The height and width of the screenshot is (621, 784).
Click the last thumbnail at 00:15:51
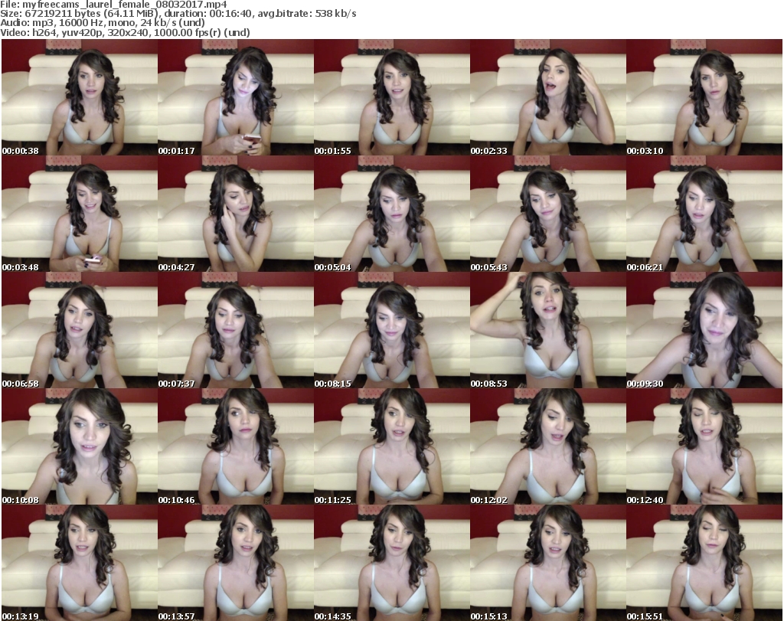tap(704, 563)
